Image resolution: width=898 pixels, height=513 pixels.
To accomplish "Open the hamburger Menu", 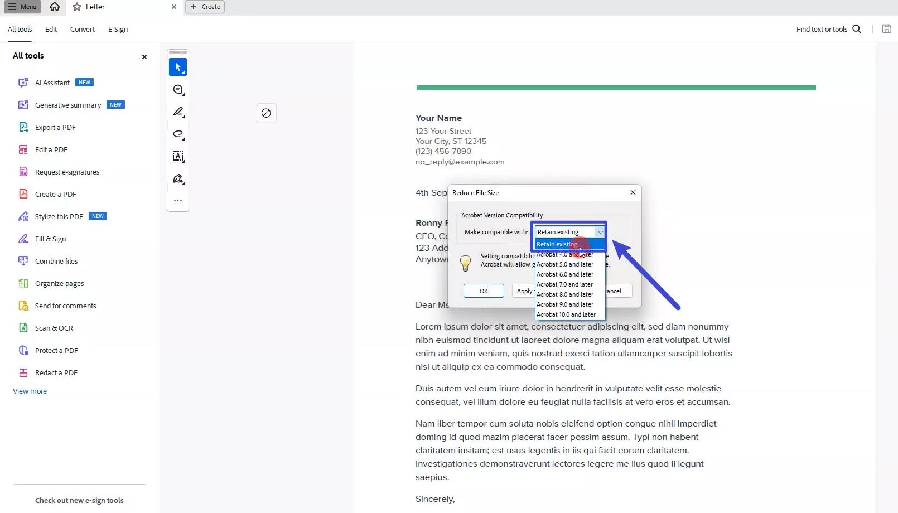I will [22, 7].
